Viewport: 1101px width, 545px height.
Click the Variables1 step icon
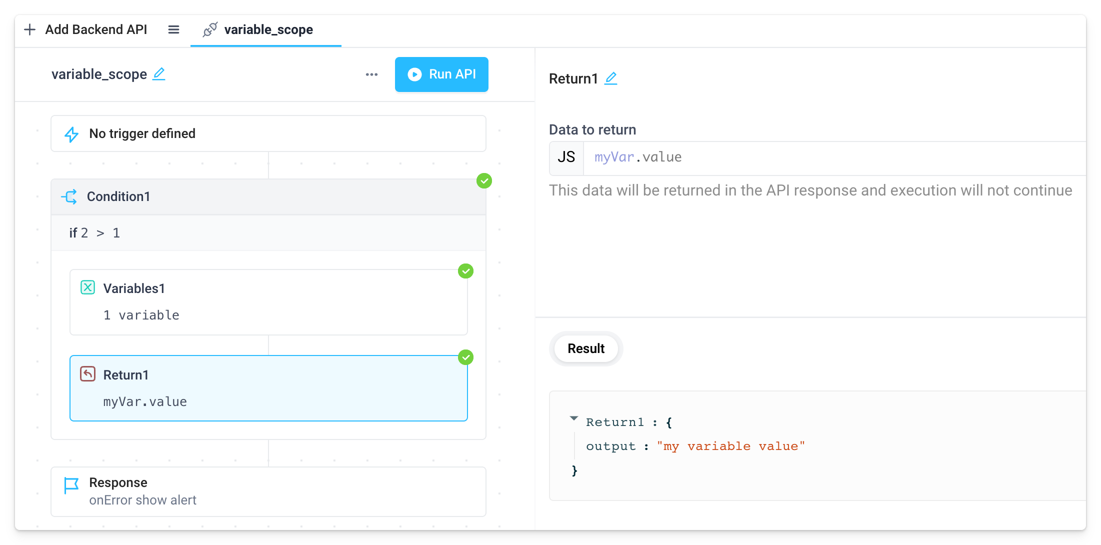tap(87, 287)
